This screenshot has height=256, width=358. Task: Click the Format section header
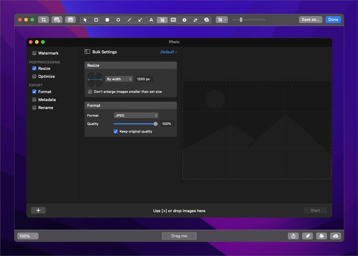point(131,106)
